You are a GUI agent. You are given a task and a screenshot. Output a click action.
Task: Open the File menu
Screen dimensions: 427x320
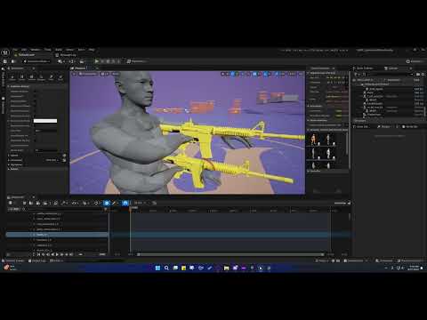click(x=15, y=50)
